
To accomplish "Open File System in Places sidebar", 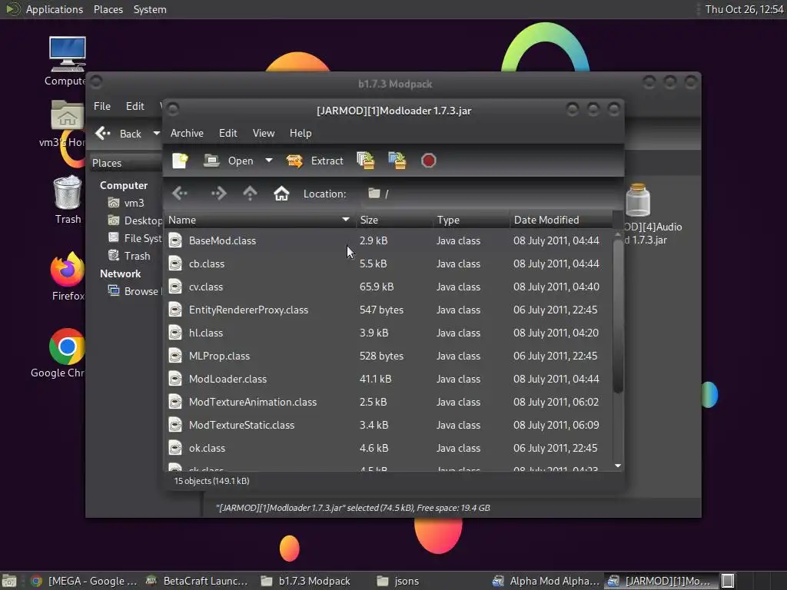I will point(134,238).
